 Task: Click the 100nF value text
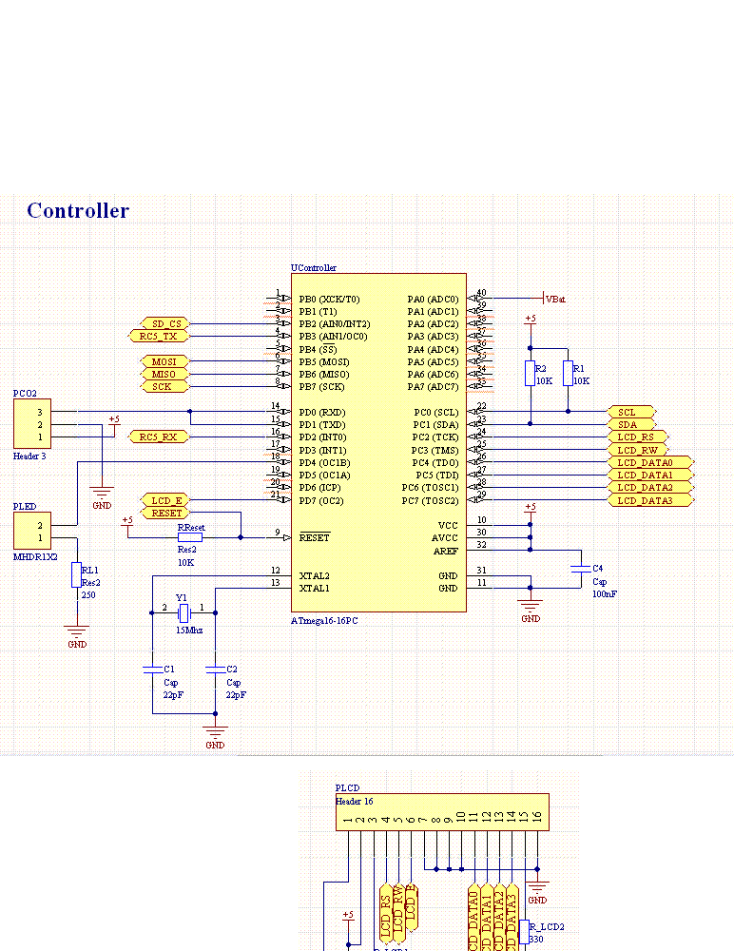(x=605, y=593)
